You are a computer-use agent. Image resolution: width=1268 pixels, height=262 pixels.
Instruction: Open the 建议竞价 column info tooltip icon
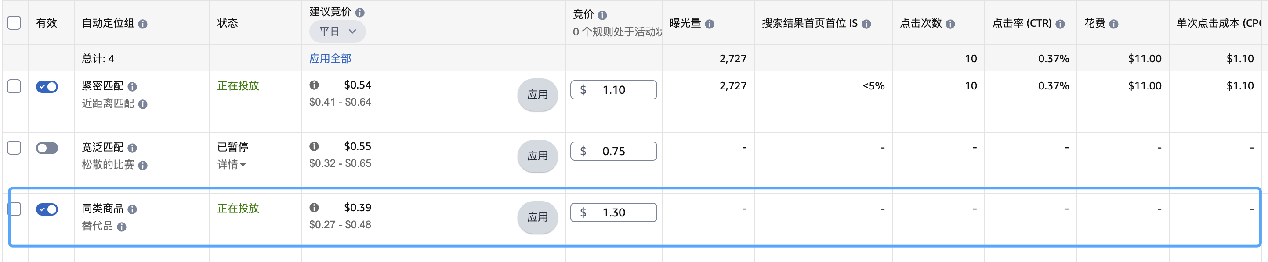[361, 12]
